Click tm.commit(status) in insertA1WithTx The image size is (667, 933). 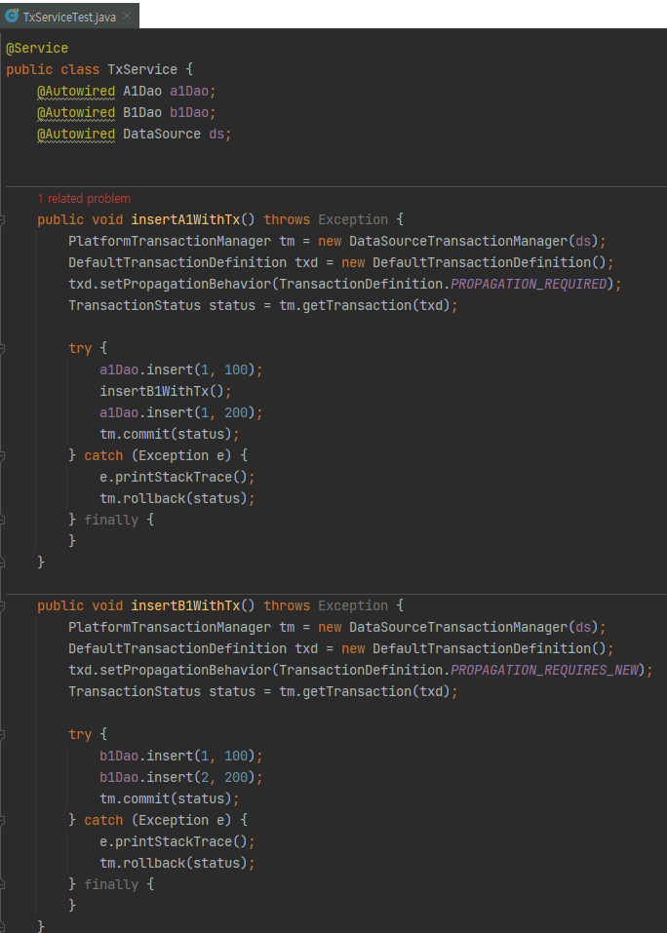[x=166, y=434]
